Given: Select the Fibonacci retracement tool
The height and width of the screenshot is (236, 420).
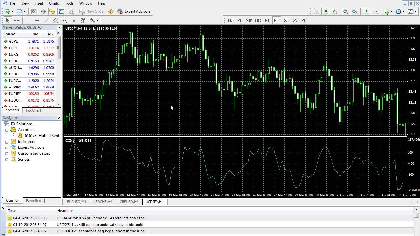Looking at the screenshot, I should [65, 20].
